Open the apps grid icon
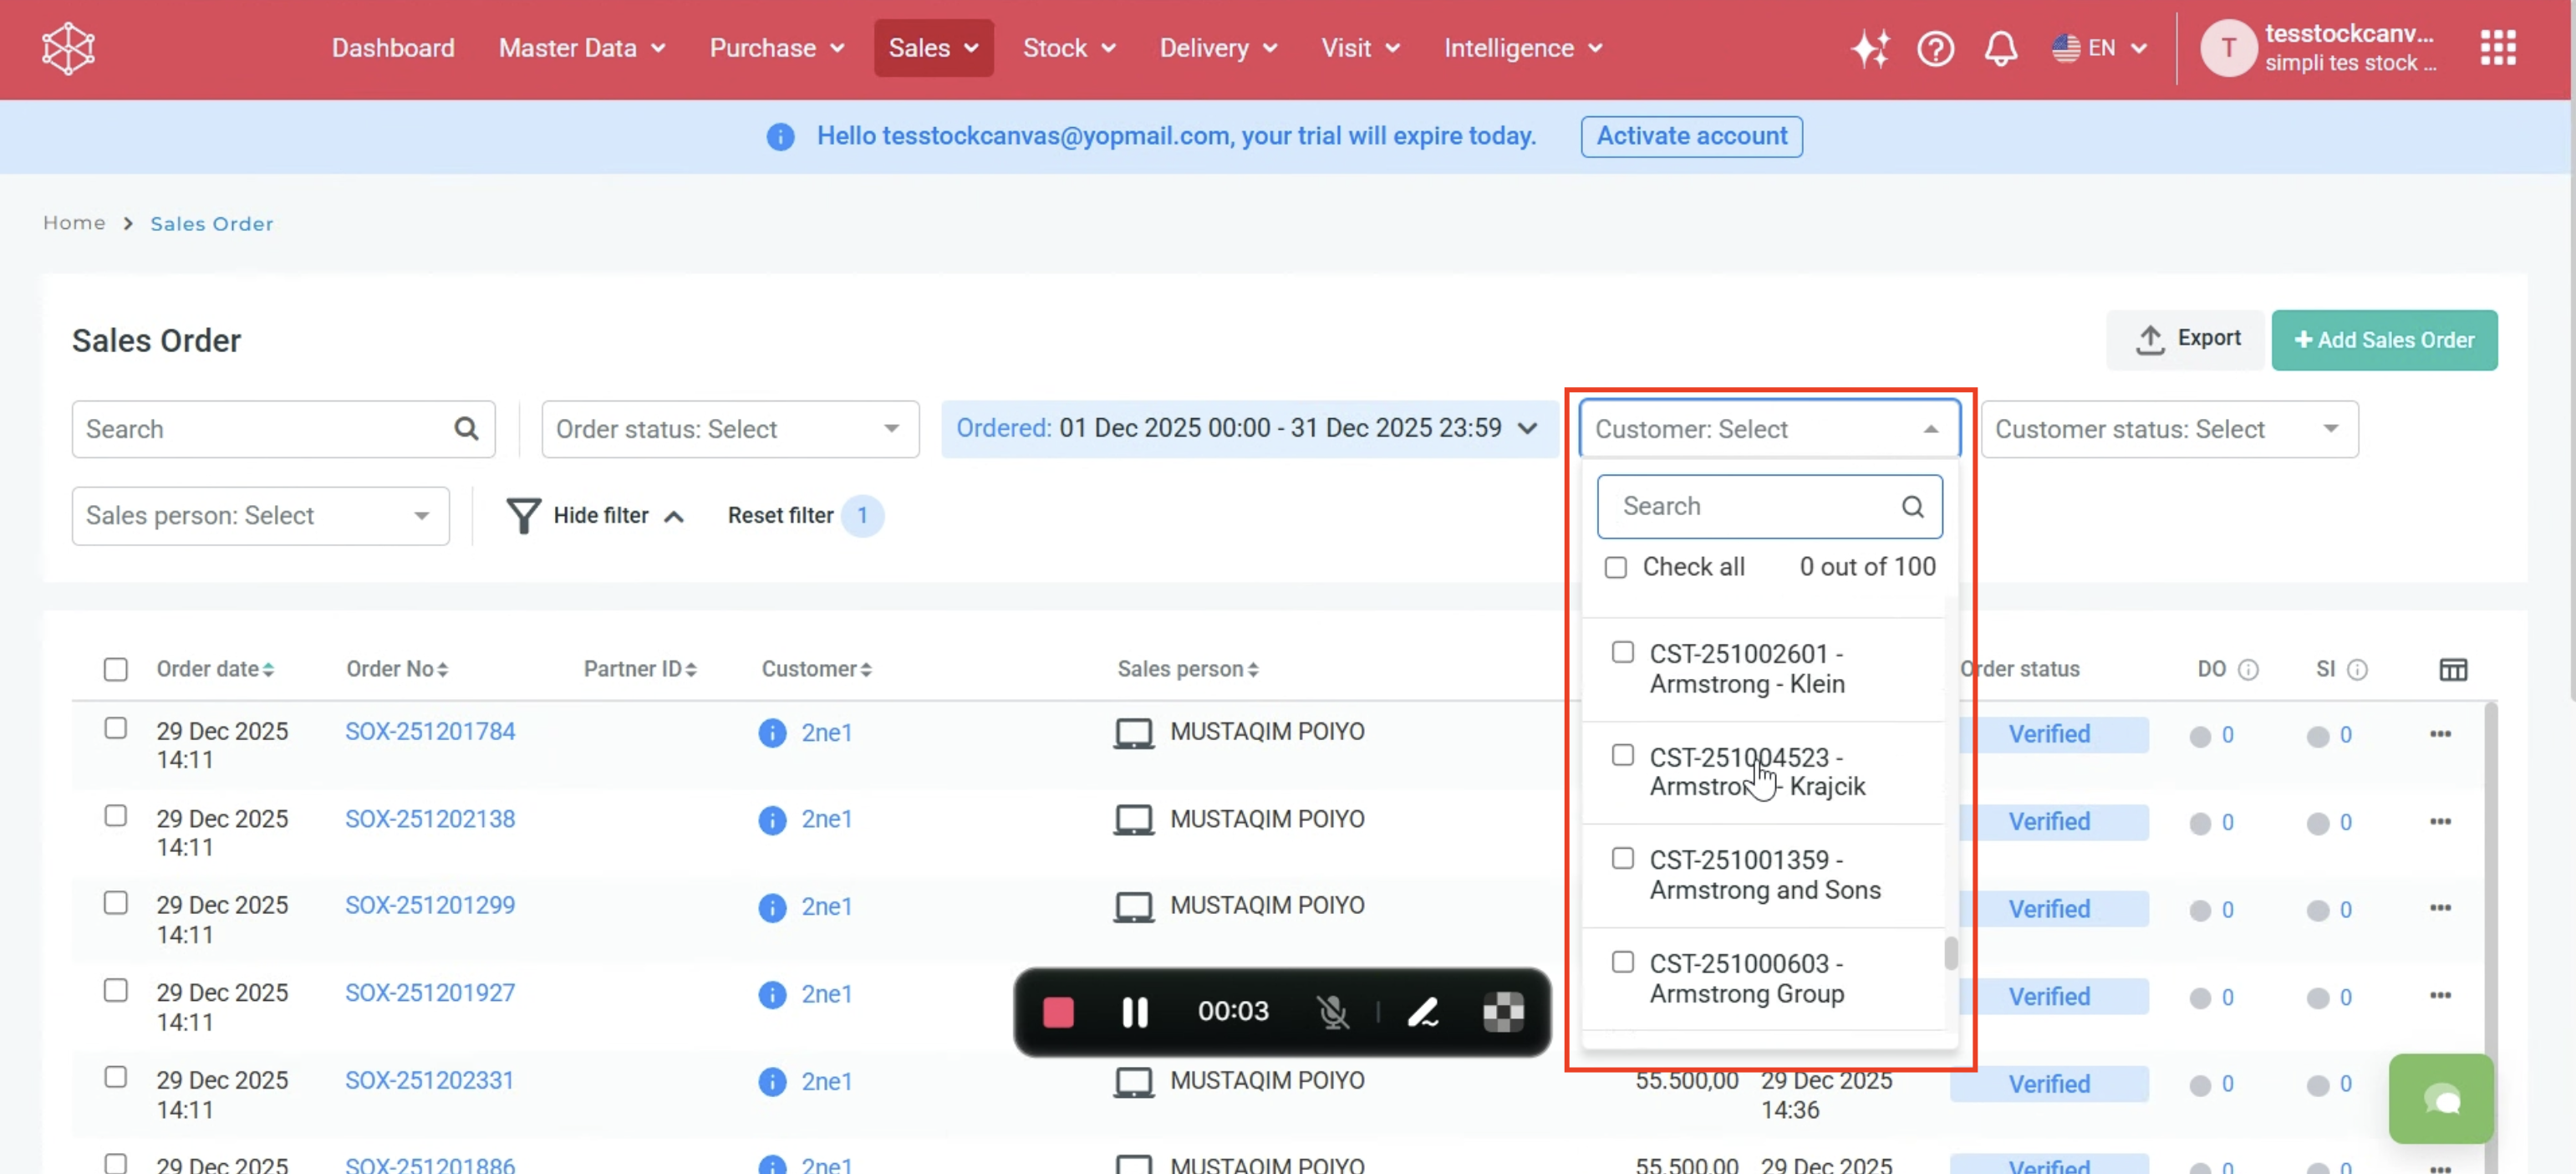2576x1174 pixels. click(2497, 47)
